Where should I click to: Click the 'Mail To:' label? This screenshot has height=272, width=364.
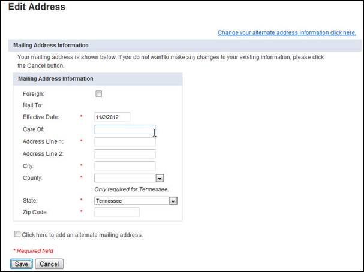pyautogui.click(x=33, y=105)
